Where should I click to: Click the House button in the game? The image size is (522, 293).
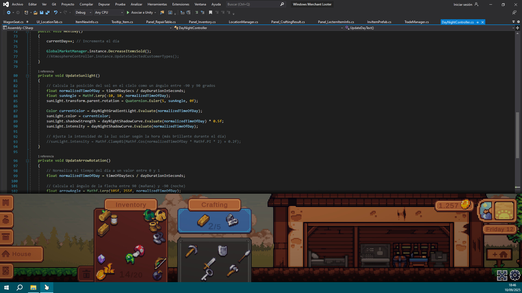point(21,254)
